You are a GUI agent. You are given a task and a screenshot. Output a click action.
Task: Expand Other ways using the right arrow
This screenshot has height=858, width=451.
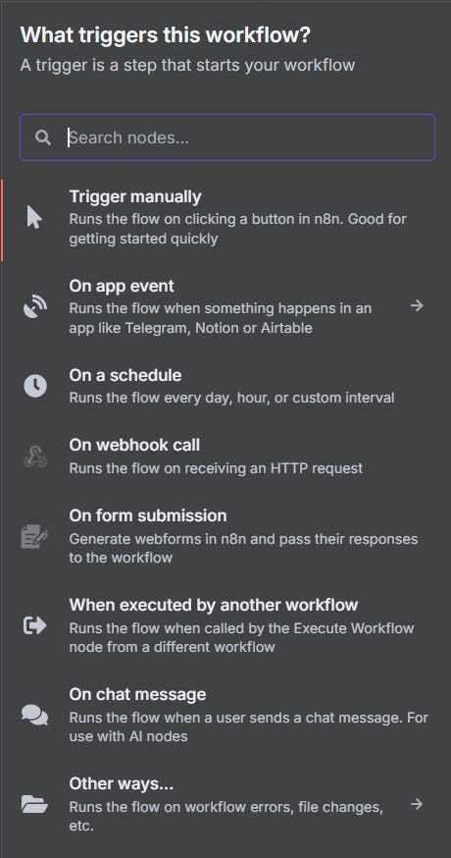(x=417, y=803)
